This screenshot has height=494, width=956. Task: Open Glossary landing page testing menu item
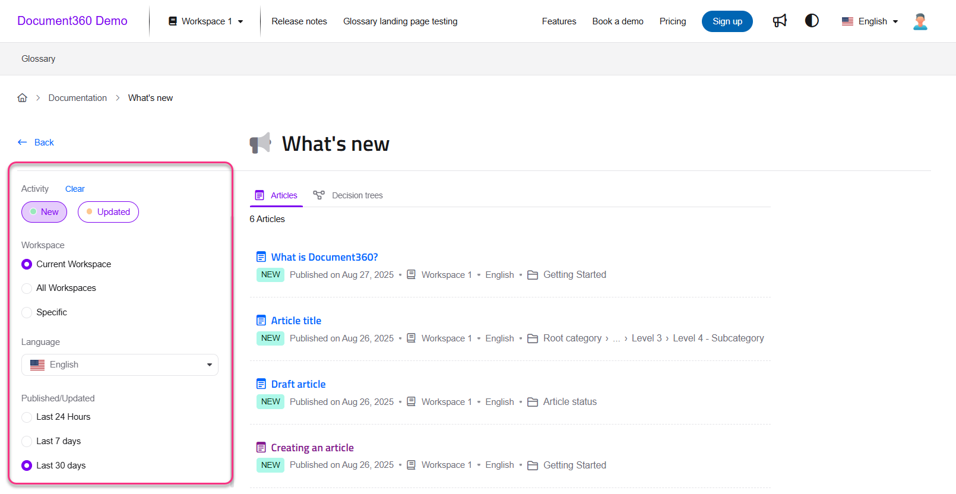point(400,21)
